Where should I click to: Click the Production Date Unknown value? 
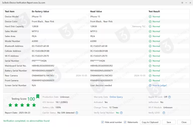pyautogui.click(x=65, y=97)
